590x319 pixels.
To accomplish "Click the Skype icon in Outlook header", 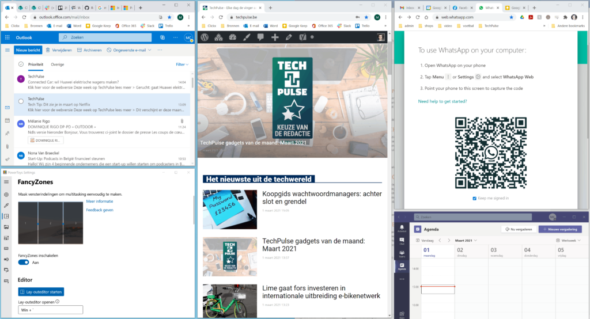I will pyautogui.click(x=162, y=37).
